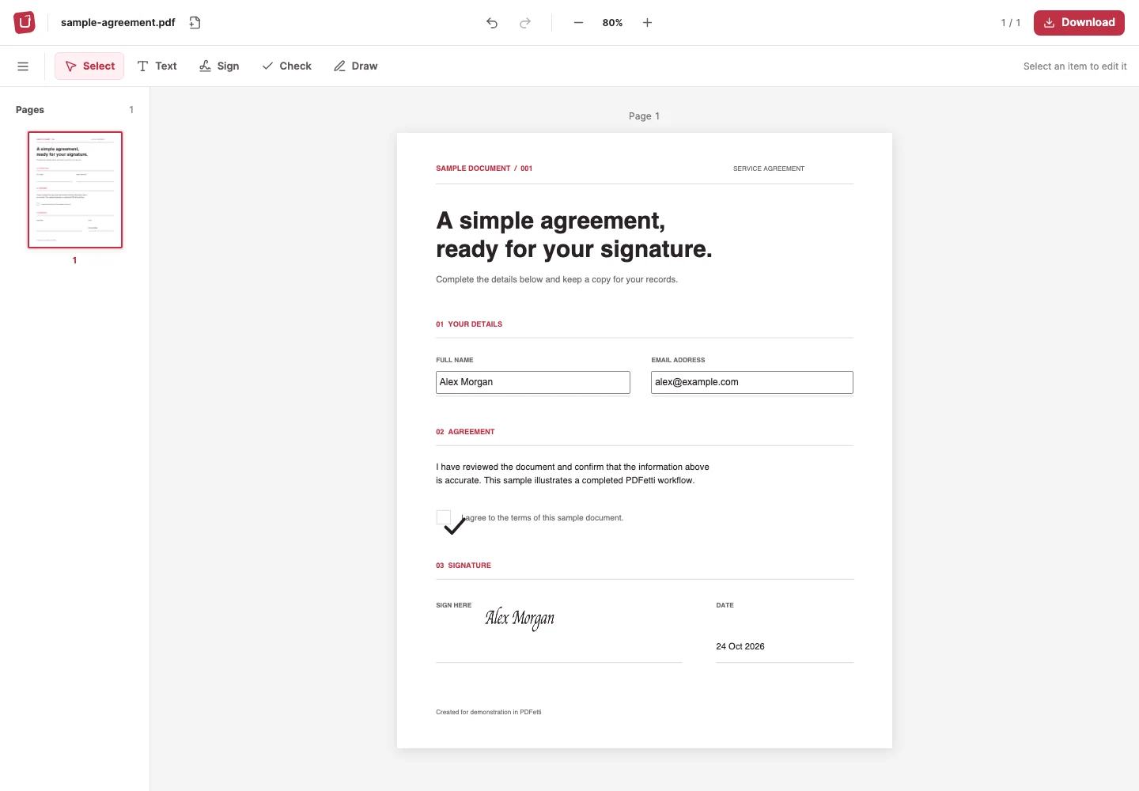
Task: Click the '02 AGREEMENT' section heading
Action: [465, 432]
